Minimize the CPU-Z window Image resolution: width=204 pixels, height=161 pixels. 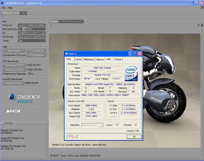(131, 54)
